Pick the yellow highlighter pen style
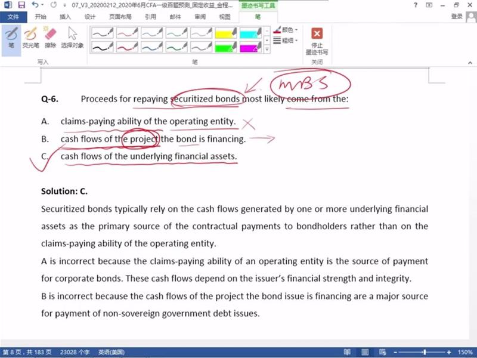The height and width of the screenshot is (358, 477). 226,33
